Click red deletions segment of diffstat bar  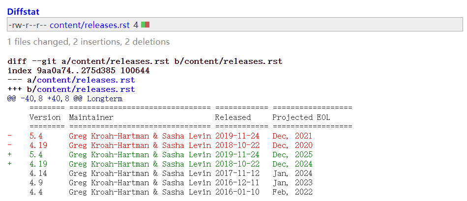(x=147, y=25)
